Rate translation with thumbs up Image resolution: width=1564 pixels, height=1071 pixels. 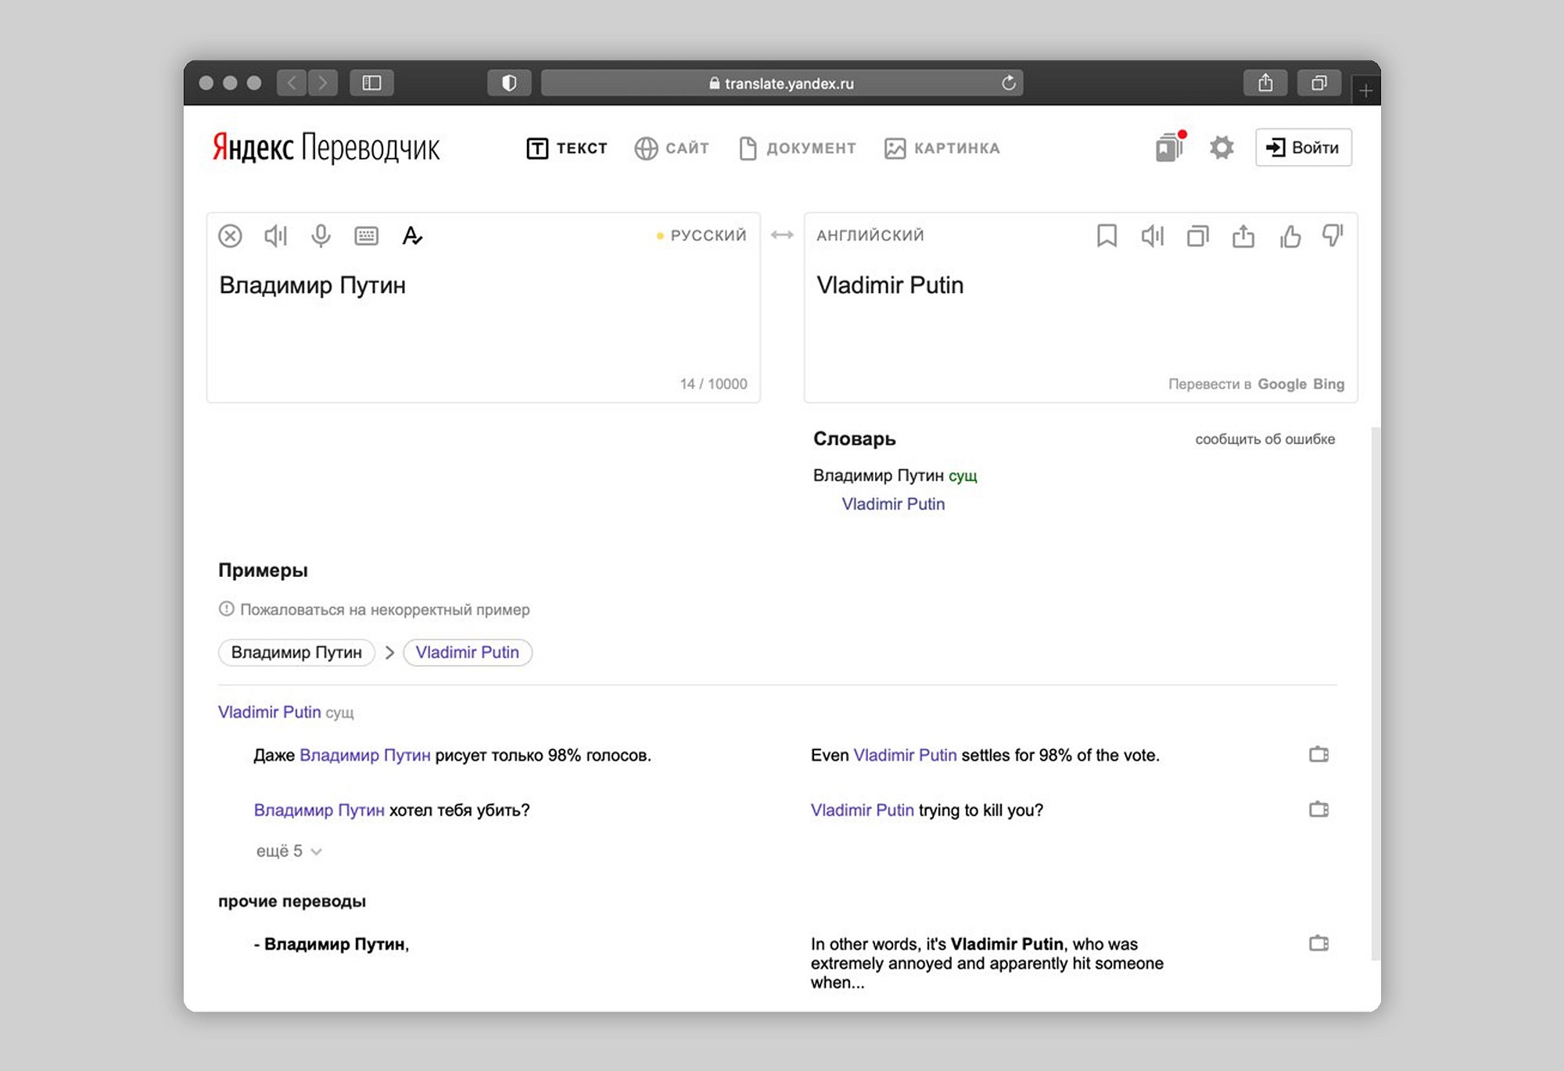click(1290, 235)
